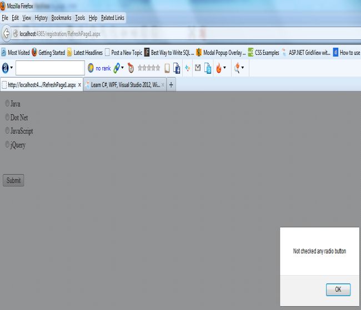Open the View menu
This screenshot has height=310, width=361.
coord(27,18)
